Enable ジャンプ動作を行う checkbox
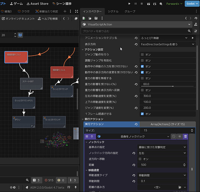 (x=142, y=55)
